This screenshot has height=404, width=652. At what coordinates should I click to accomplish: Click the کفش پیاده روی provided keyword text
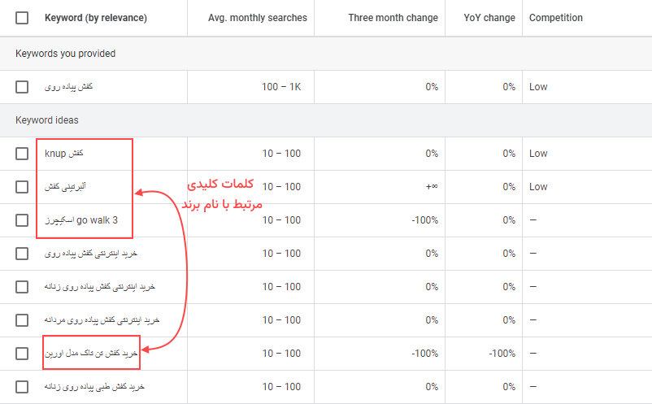71,87
